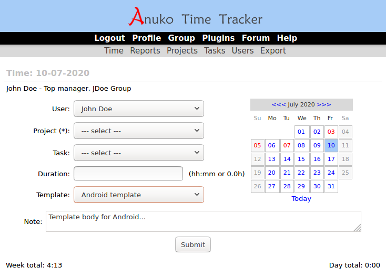Open the Profile page
386x278 pixels.
(x=147, y=38)
